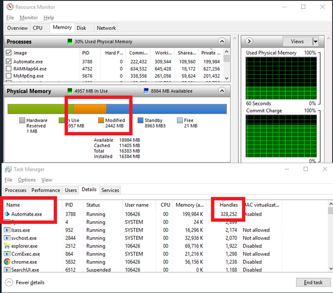The width and height of the screenshot is (333, 293).
Task: Check the RAMMap64.exe process checkbox
Action: [x=9, y=69]
